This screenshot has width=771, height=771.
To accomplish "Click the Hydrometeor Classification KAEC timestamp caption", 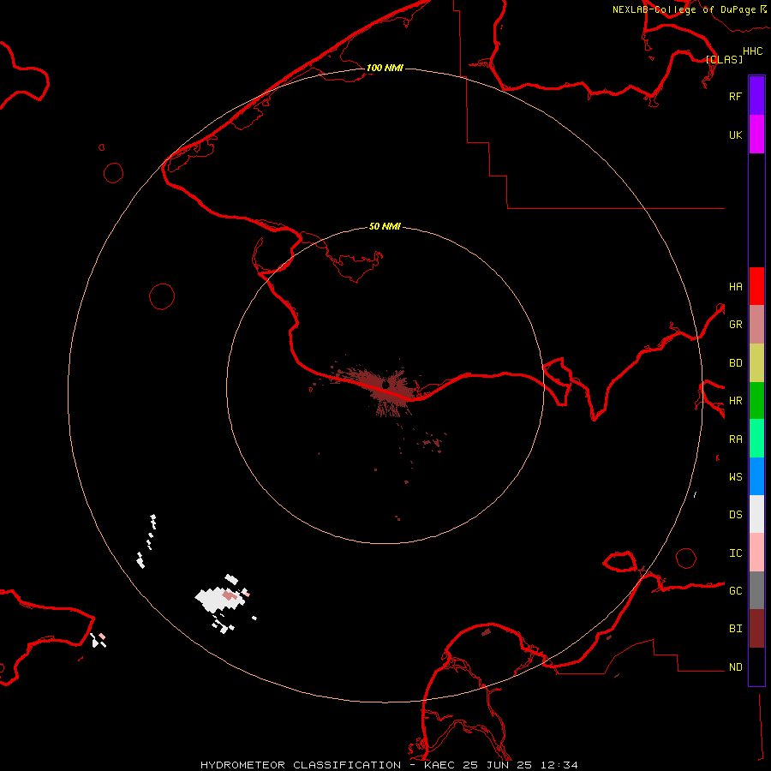I will 389,765.
